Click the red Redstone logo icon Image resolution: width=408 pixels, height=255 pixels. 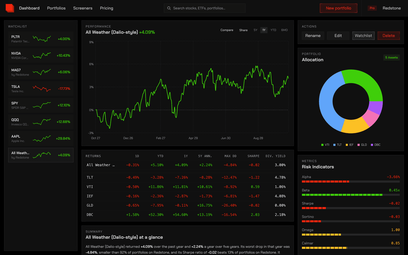pos(10,8)
